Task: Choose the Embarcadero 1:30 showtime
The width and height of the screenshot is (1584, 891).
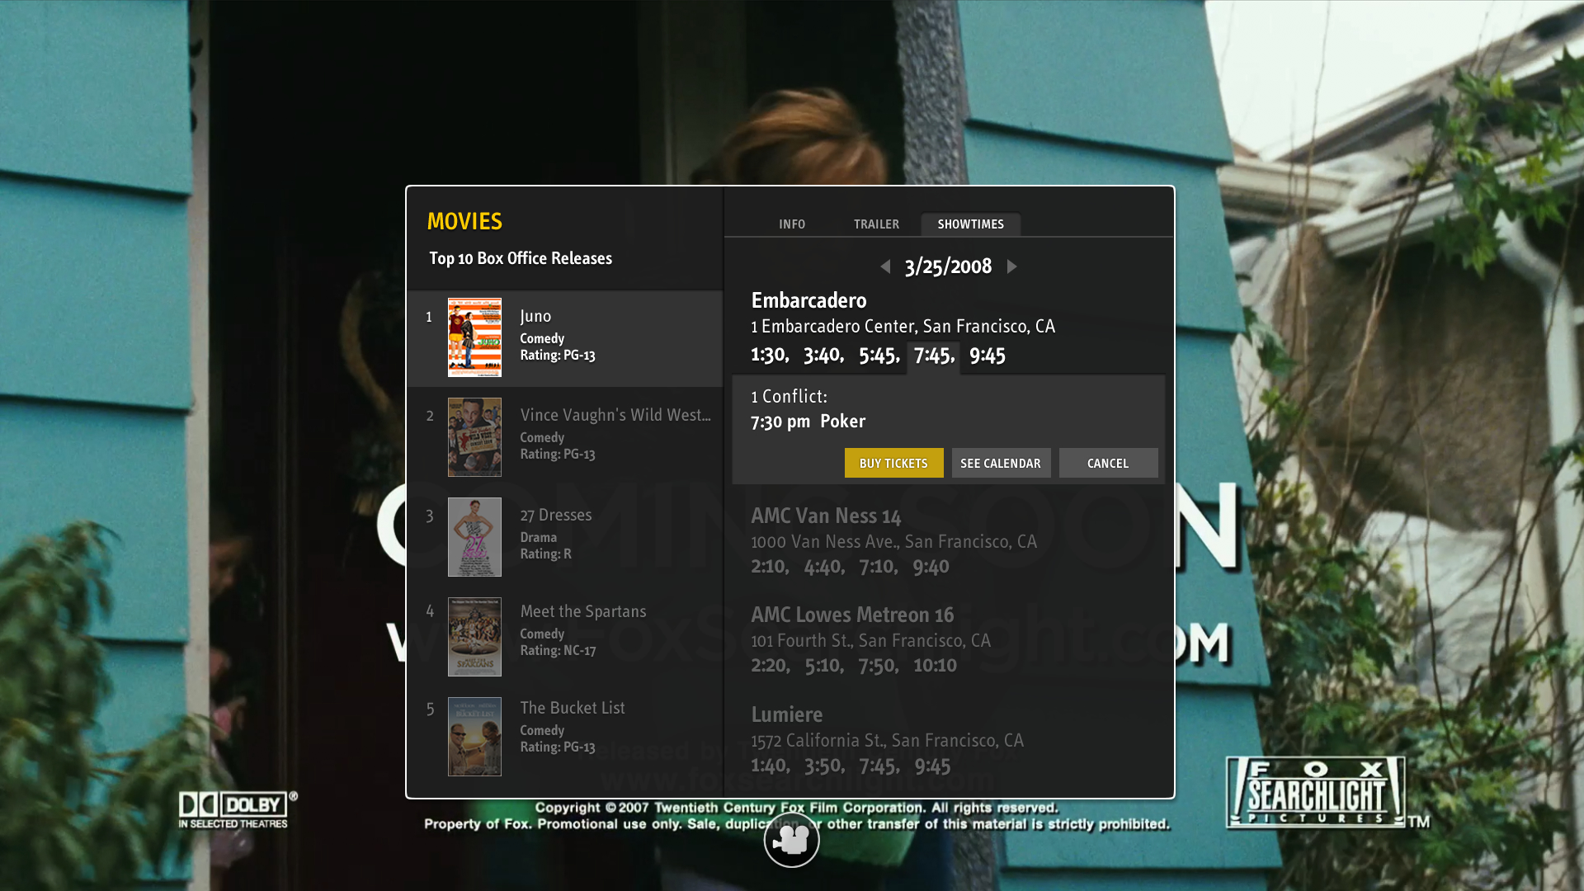Action: pos(770,355)
